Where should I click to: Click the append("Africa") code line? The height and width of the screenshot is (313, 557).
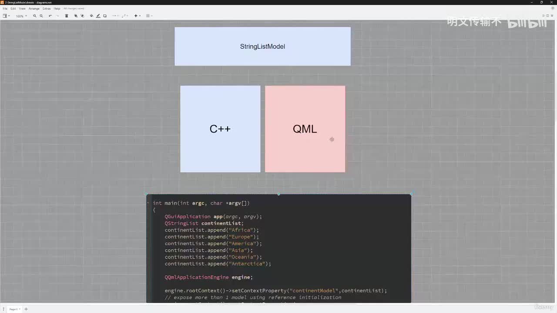coord(212,230)
